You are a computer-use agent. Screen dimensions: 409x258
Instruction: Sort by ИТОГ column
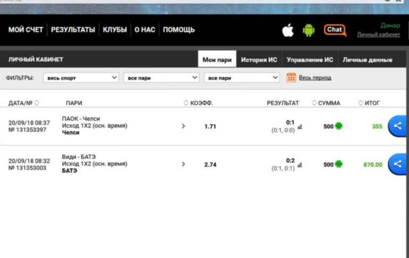pos(361,103)
